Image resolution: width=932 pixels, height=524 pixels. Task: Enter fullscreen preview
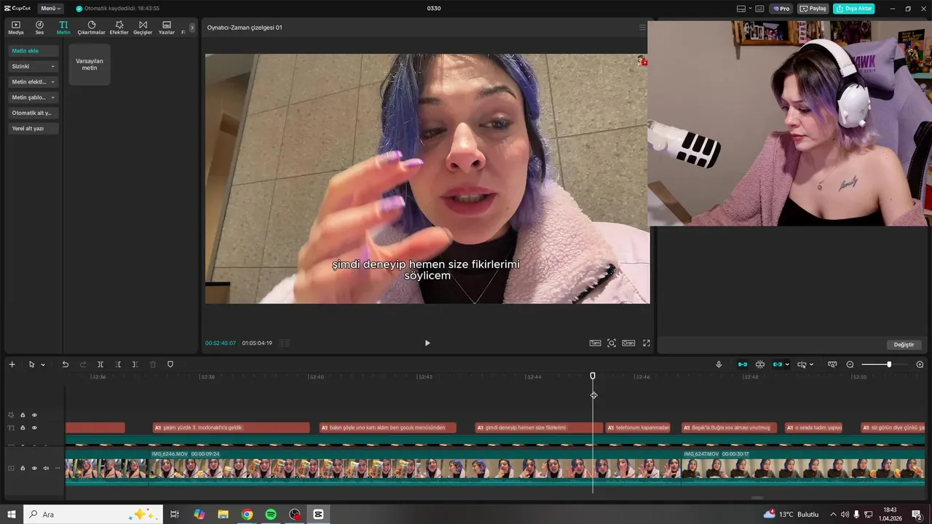click(x=646, y=343)
